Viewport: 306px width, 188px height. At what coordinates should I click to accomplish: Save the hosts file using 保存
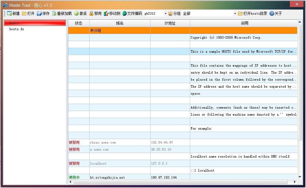[x=39, y=13]
